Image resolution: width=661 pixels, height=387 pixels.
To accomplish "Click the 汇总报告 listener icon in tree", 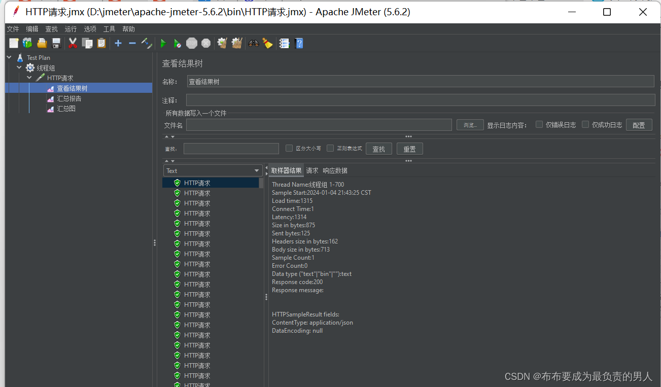I will (50, 98).
